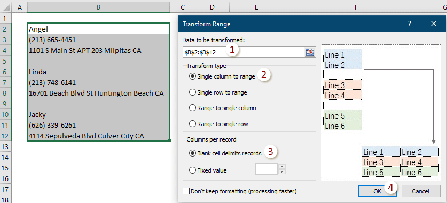
Task: Select row 15 header
Action: coord(6,168)
